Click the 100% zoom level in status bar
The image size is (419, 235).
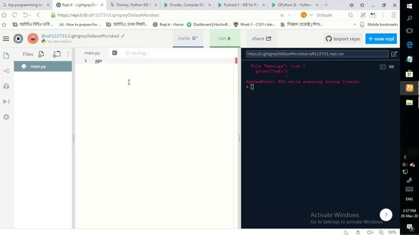(392, 232)
